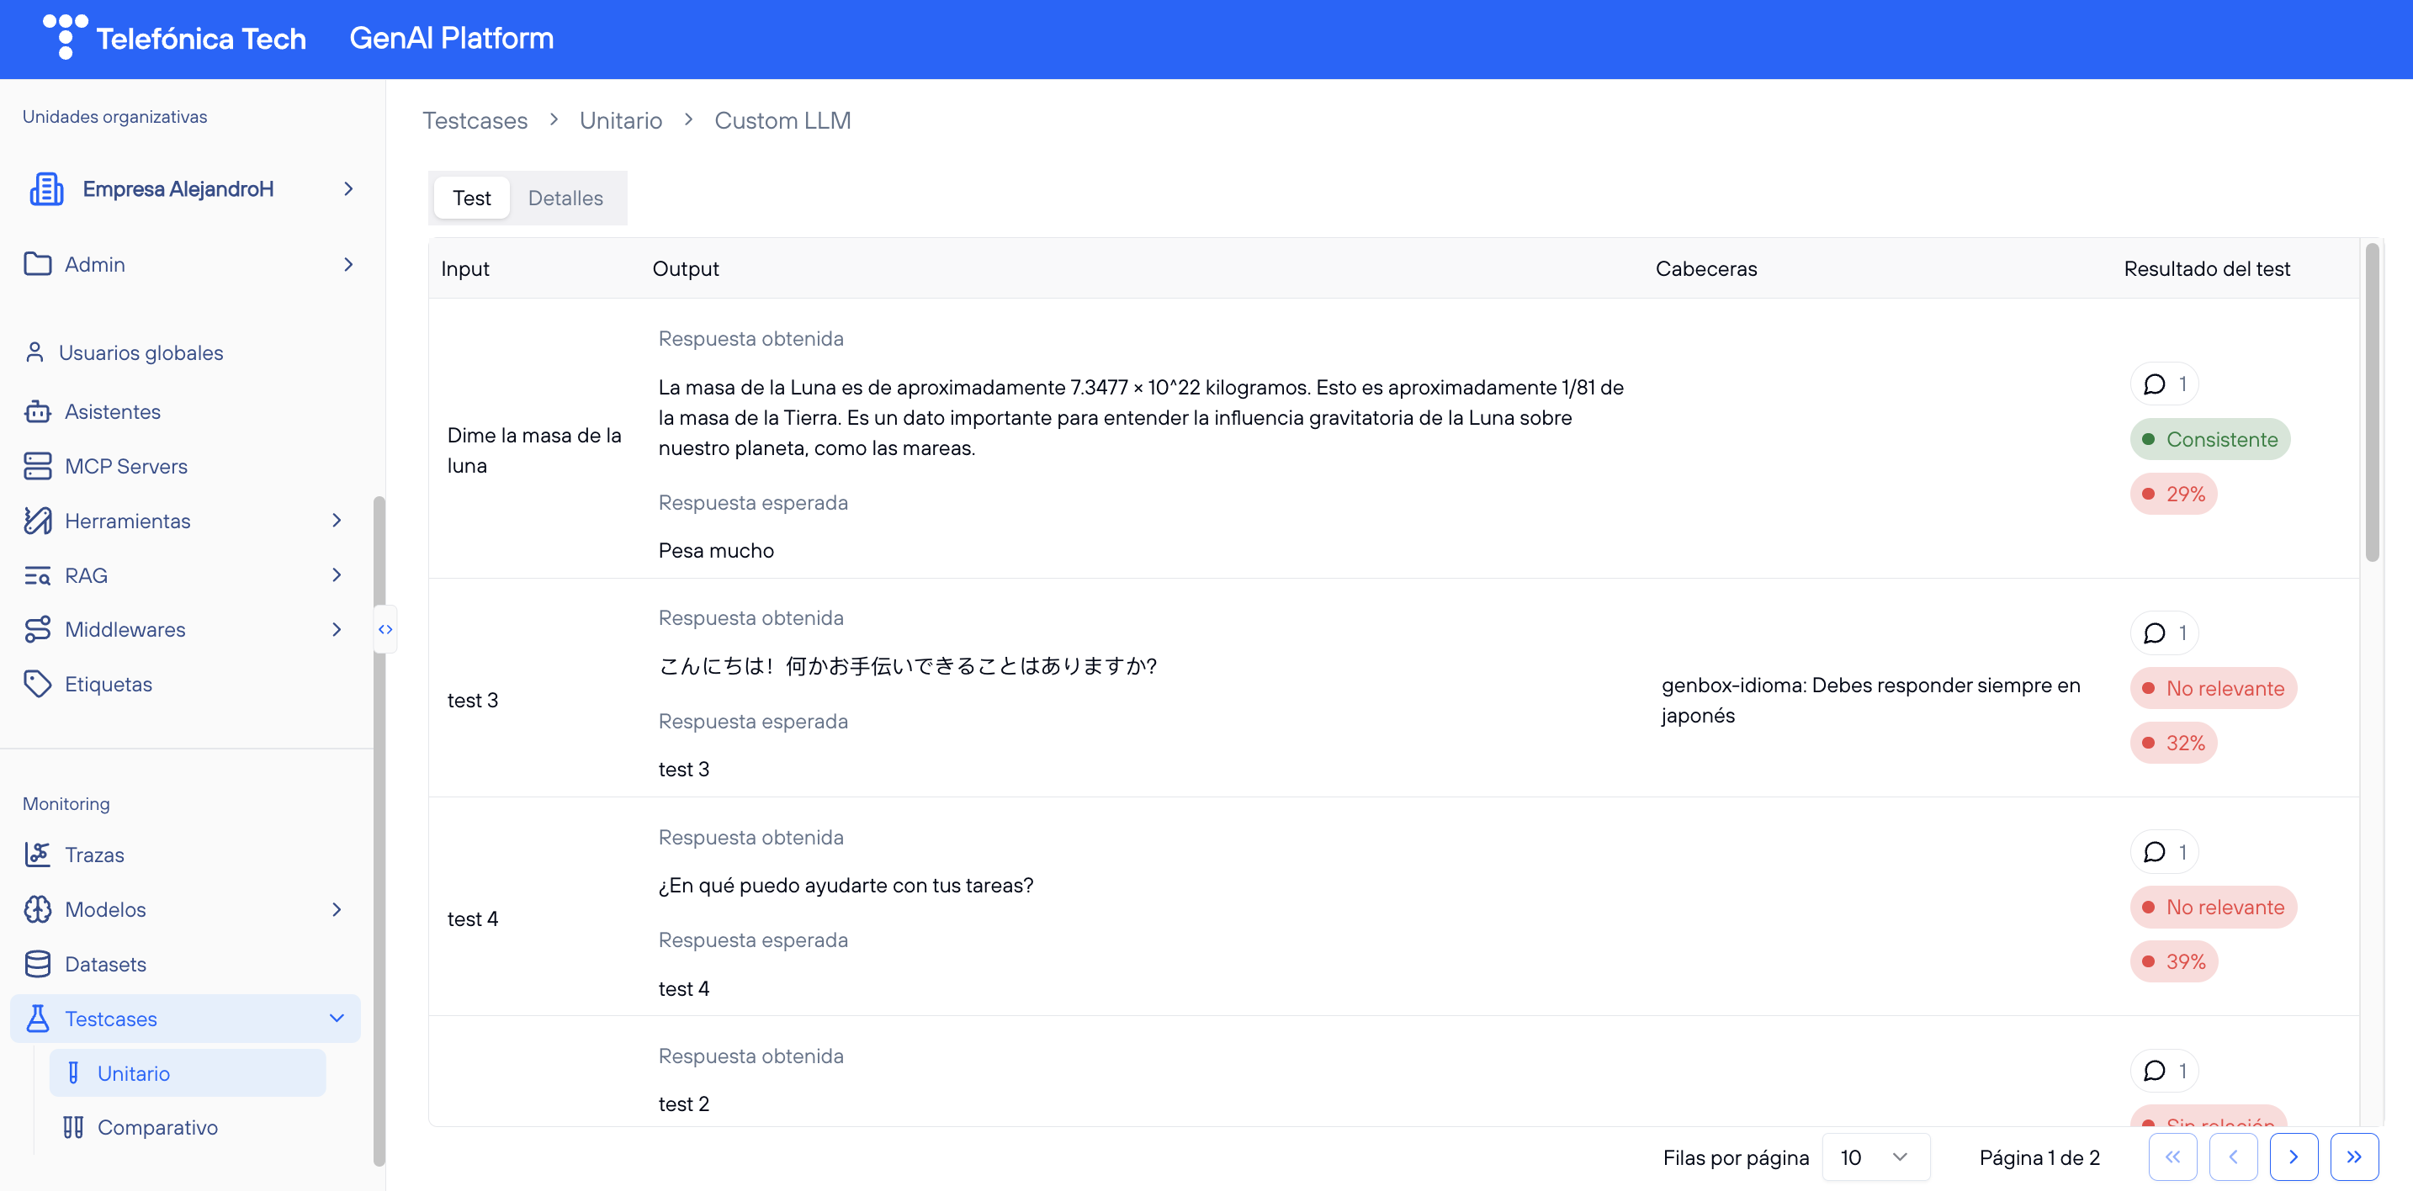Collapse the Testcases section

pyautogui.click(x=337, y=1019)
